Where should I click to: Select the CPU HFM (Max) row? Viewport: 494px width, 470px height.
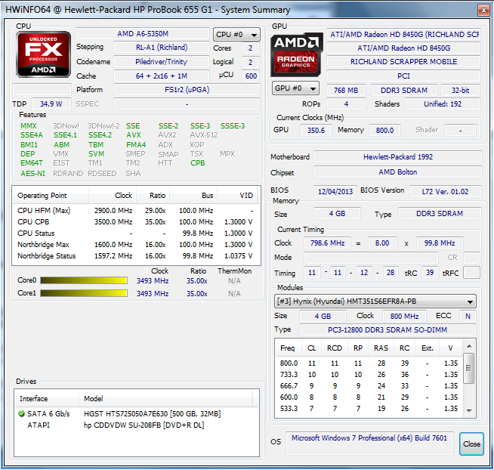135,210
